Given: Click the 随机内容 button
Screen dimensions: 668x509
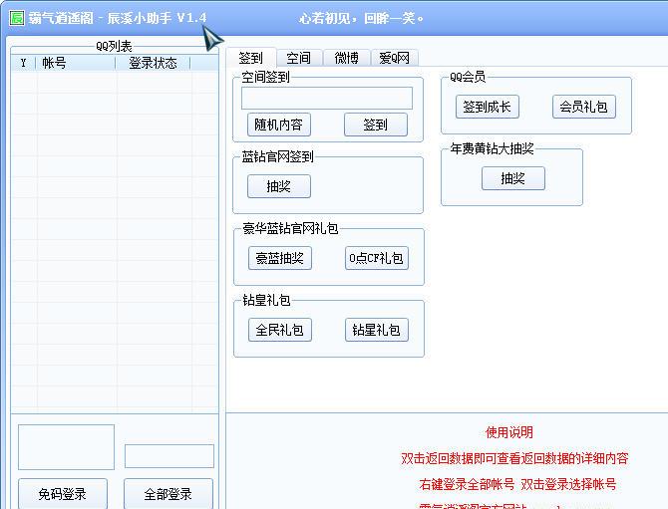Looking at the screenshot, I should click(x=278, y=125).
